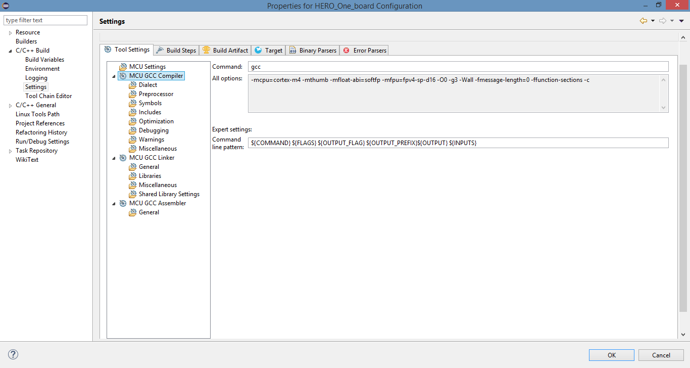Click the settings panel vertical scrollbar
The width and height of the screenshot is (690, 368).
click(x=683, y=187)
